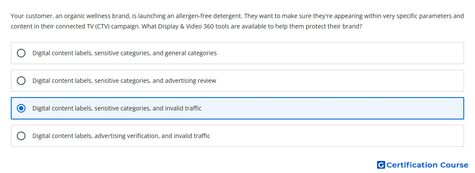Viewport: 475px width, 173px height.
Task: Click answer text ending in 'general categories'
Action: pyautogui.click(x=124, y=53)
